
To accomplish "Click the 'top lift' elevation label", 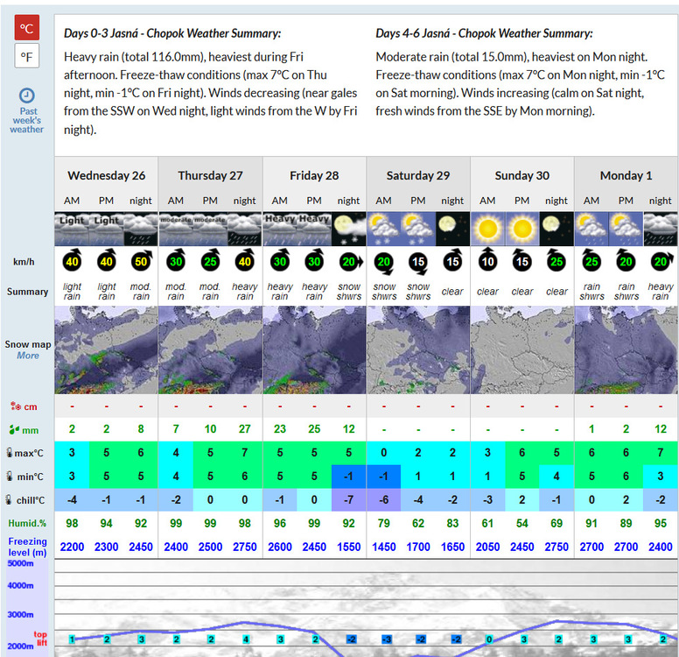I will pos(41,639).
